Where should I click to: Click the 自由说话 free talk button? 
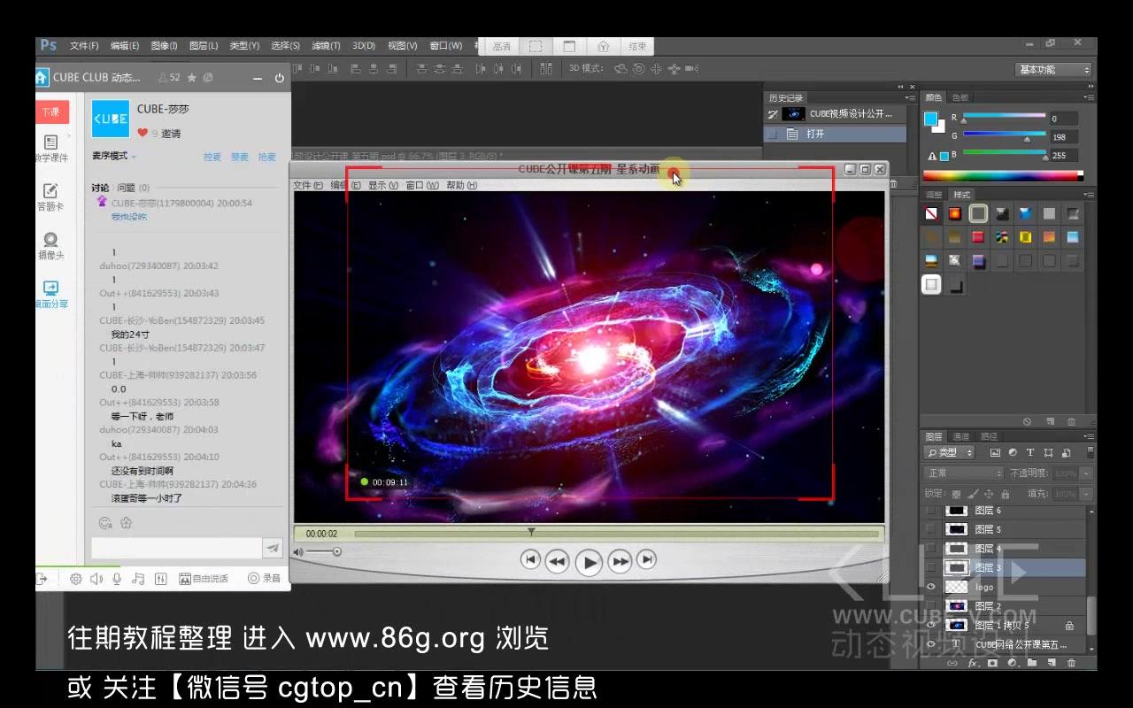pyautogui.click(x=204, y=579)
